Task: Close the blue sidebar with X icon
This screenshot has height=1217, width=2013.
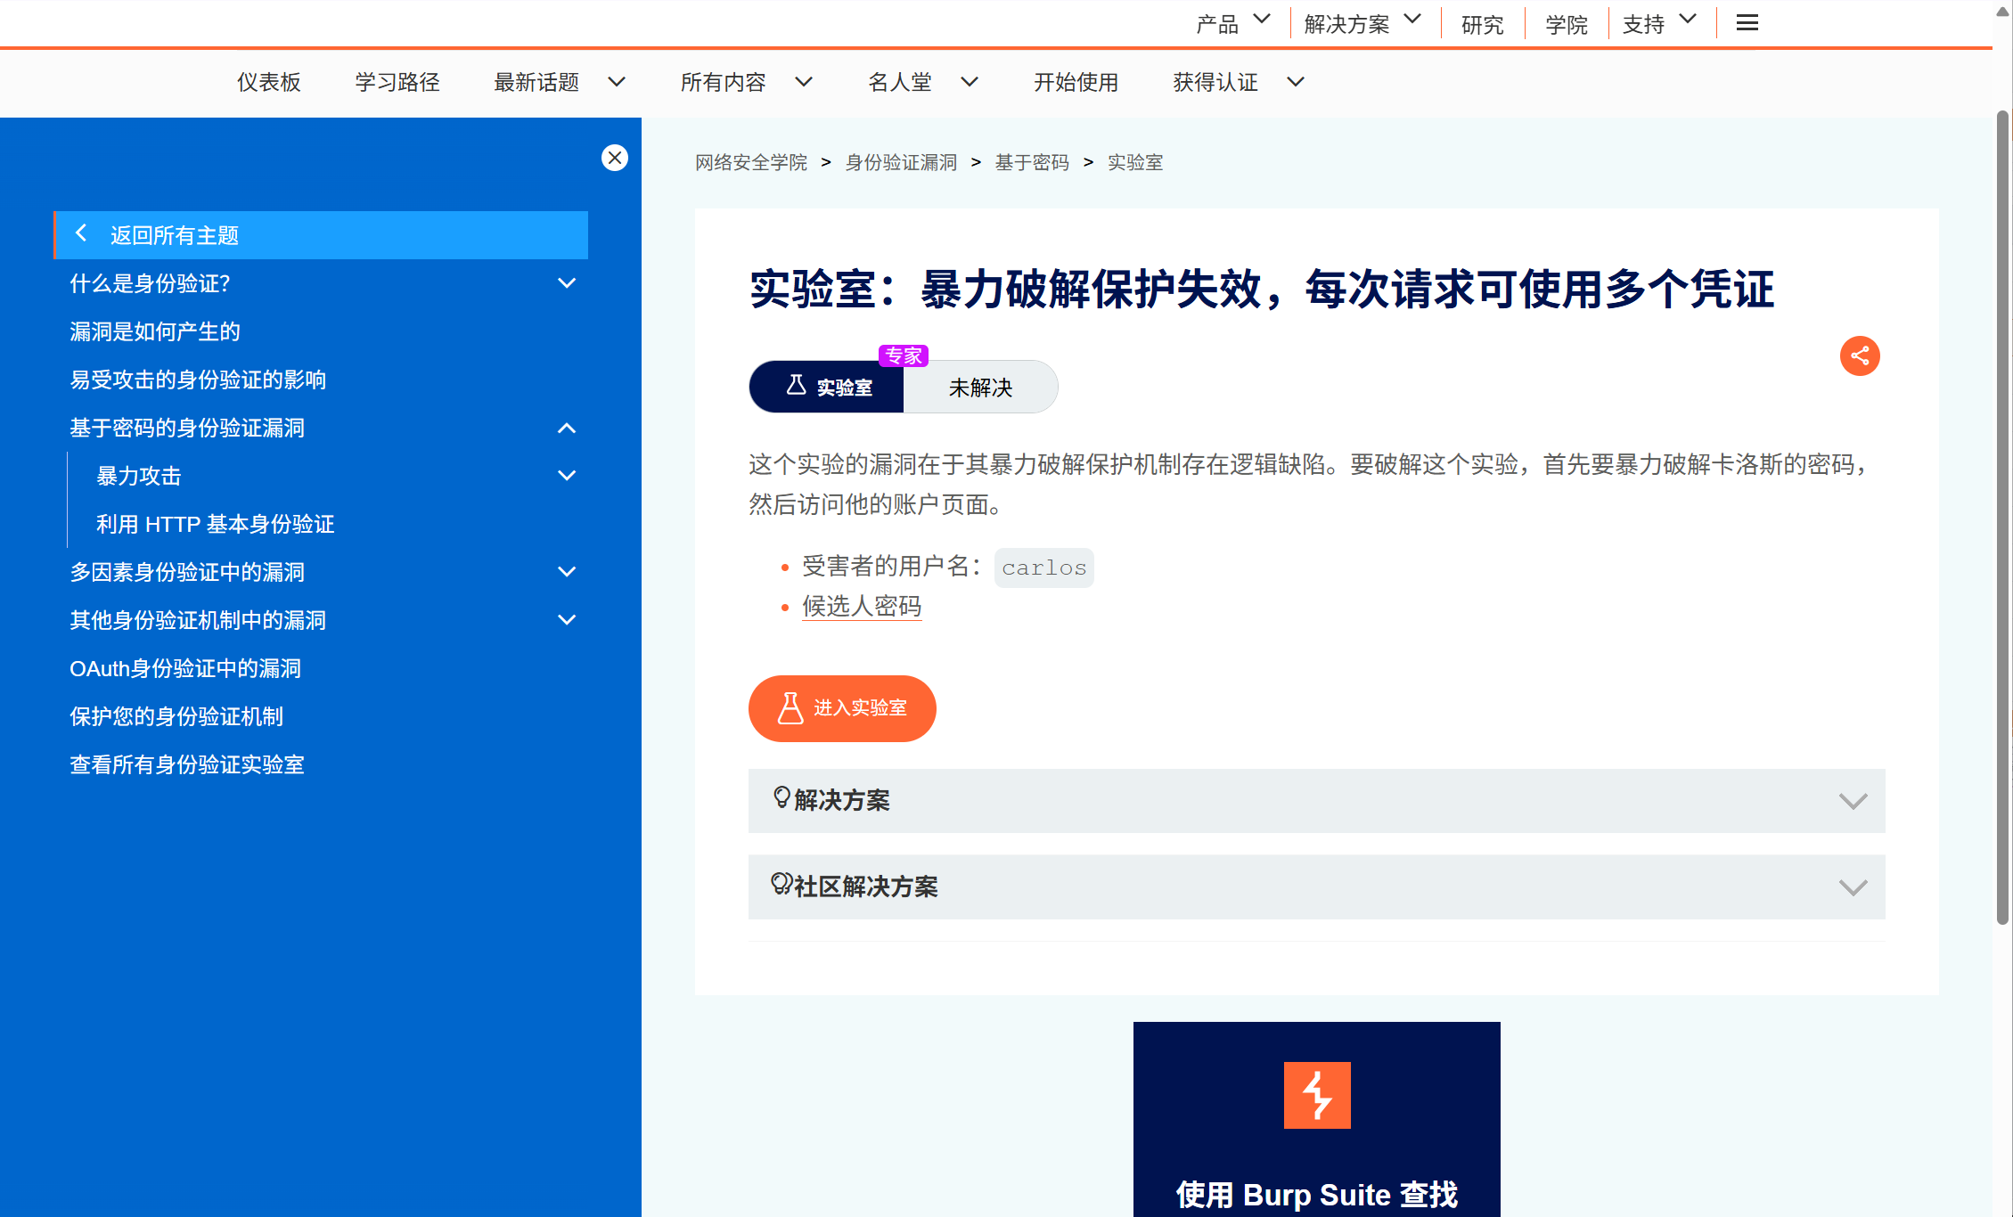Action: tap(615, 158)
